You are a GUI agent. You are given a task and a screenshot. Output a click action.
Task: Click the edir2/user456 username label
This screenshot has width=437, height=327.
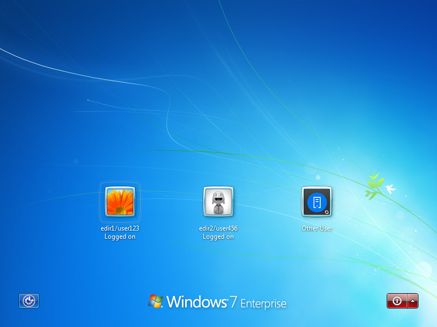coord(218,228)
